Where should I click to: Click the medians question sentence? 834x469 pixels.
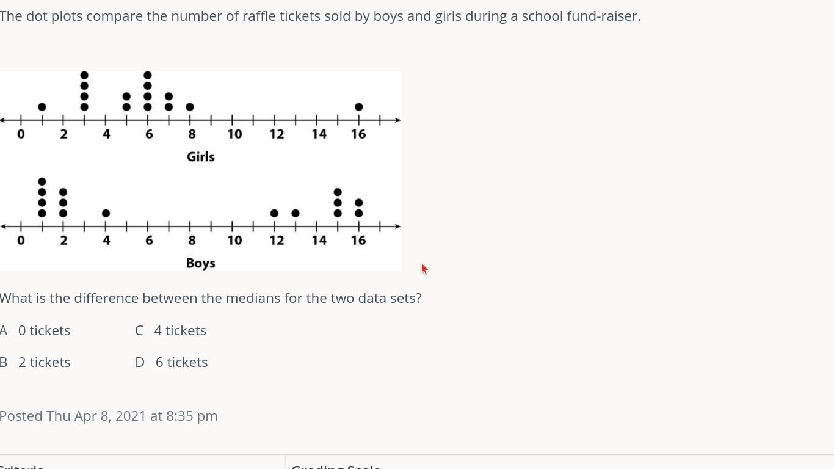tap(211, 298)
